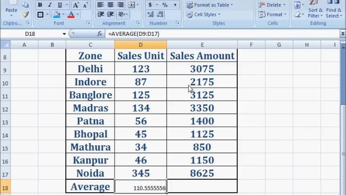Screen dimensions: 346x195
Task: Select empty cell E18 beside average
Action: point(202,186)
